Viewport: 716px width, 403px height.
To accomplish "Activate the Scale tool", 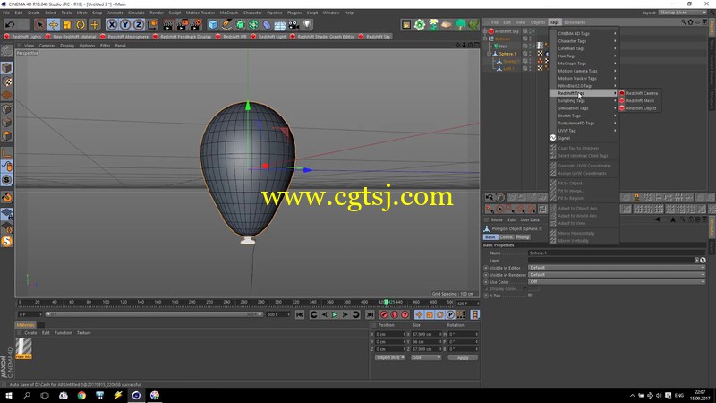I will coord(67,25).
